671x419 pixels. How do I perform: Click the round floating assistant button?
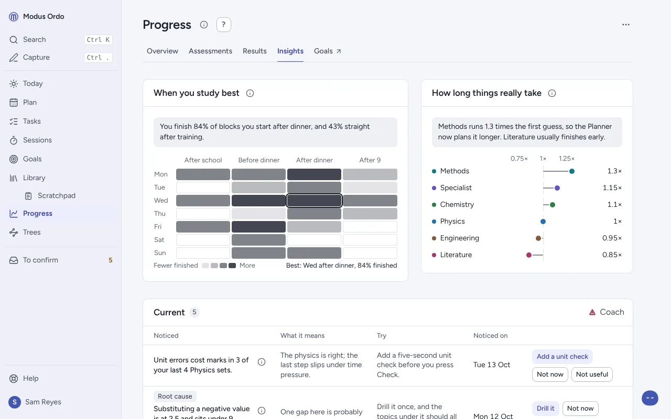coord(650,398)
